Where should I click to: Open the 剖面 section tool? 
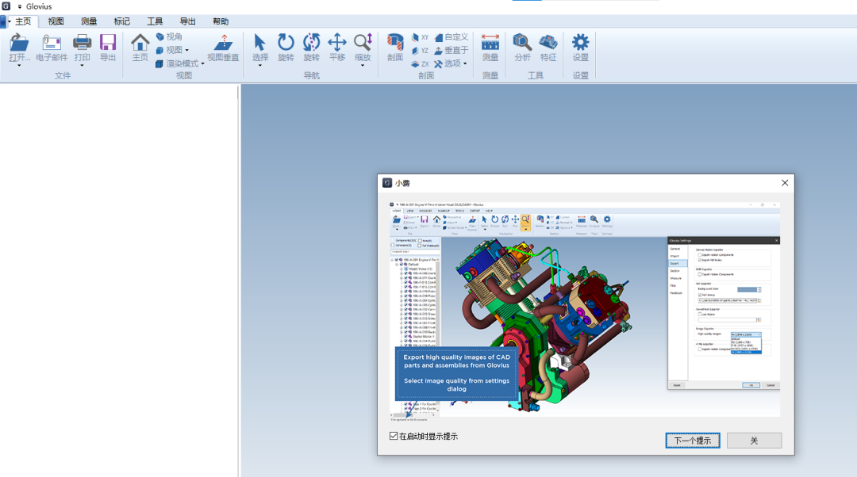tap(395, 43)
